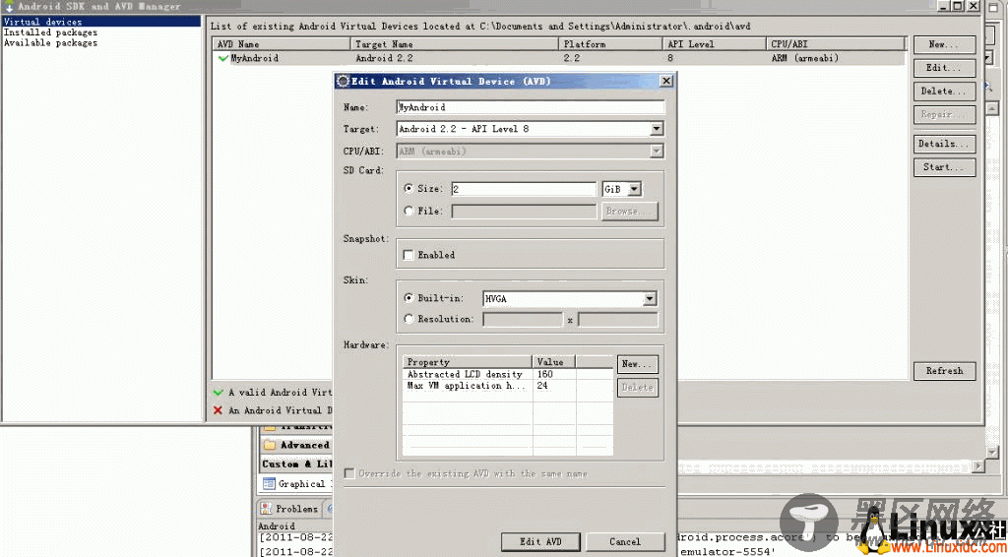Select Virtual devices in left pane
The image size is (1008, 557).
(x=101, y=22)
